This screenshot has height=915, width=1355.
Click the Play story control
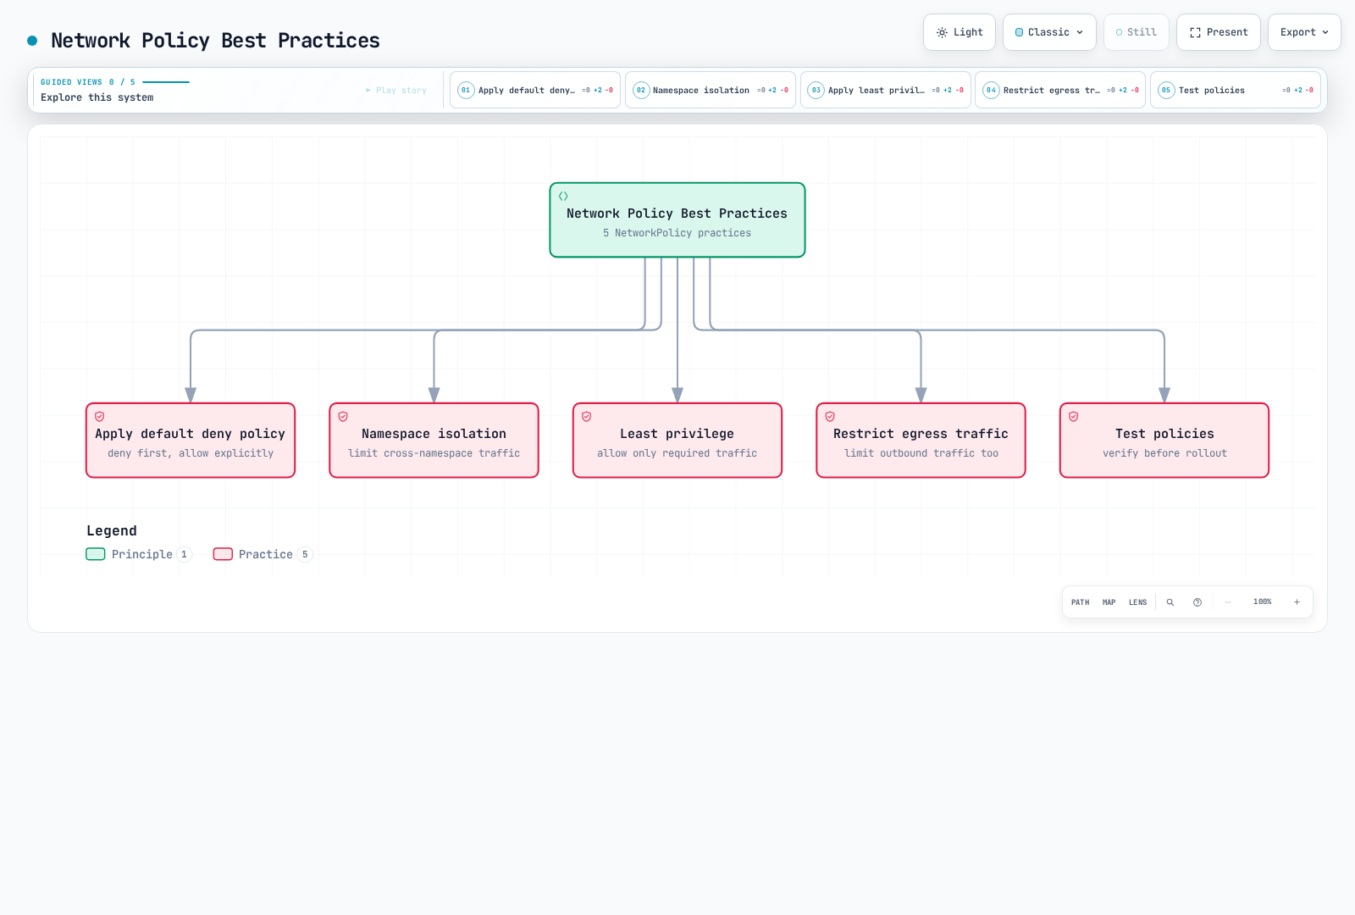point(396,90)
